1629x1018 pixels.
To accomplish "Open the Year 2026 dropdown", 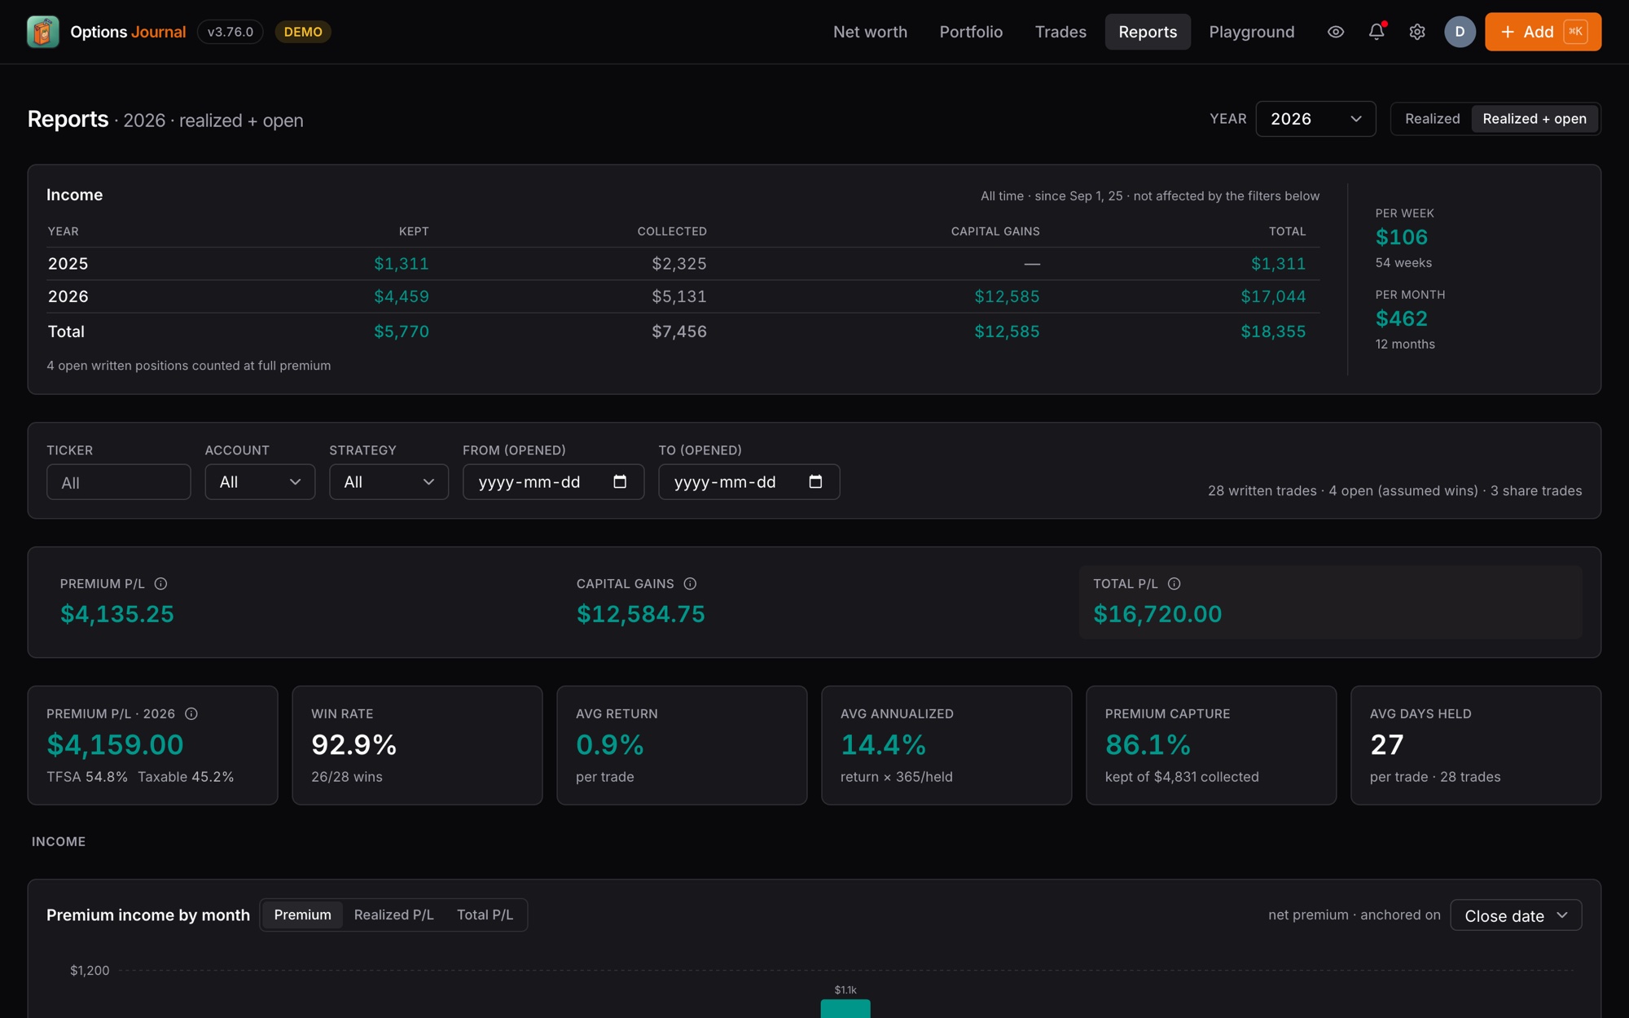I will click(x=1315, y=119).
